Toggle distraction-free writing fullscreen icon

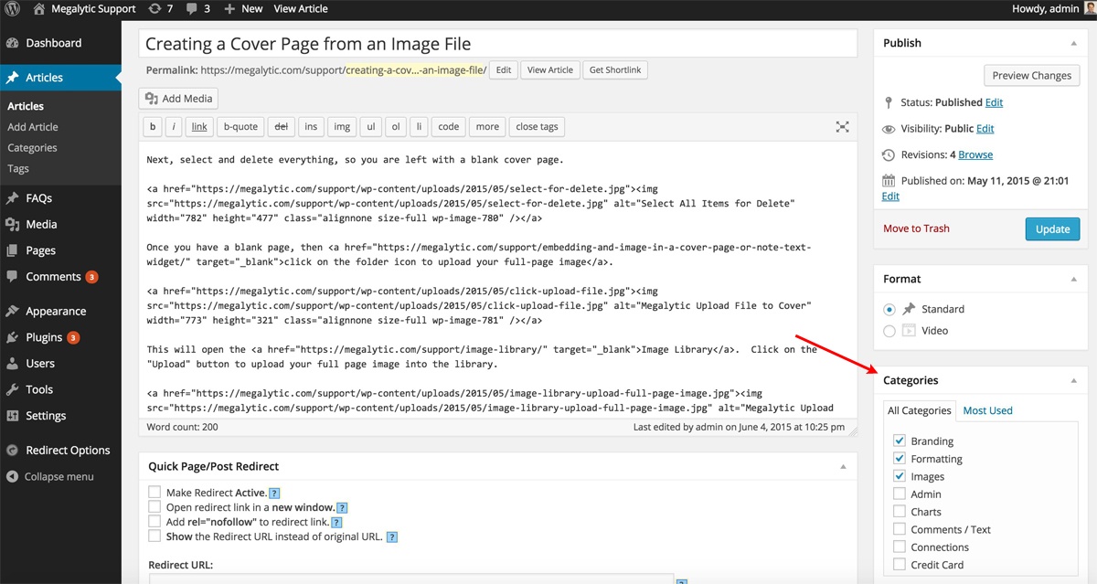pyautogui.click(x=842, y=127)
